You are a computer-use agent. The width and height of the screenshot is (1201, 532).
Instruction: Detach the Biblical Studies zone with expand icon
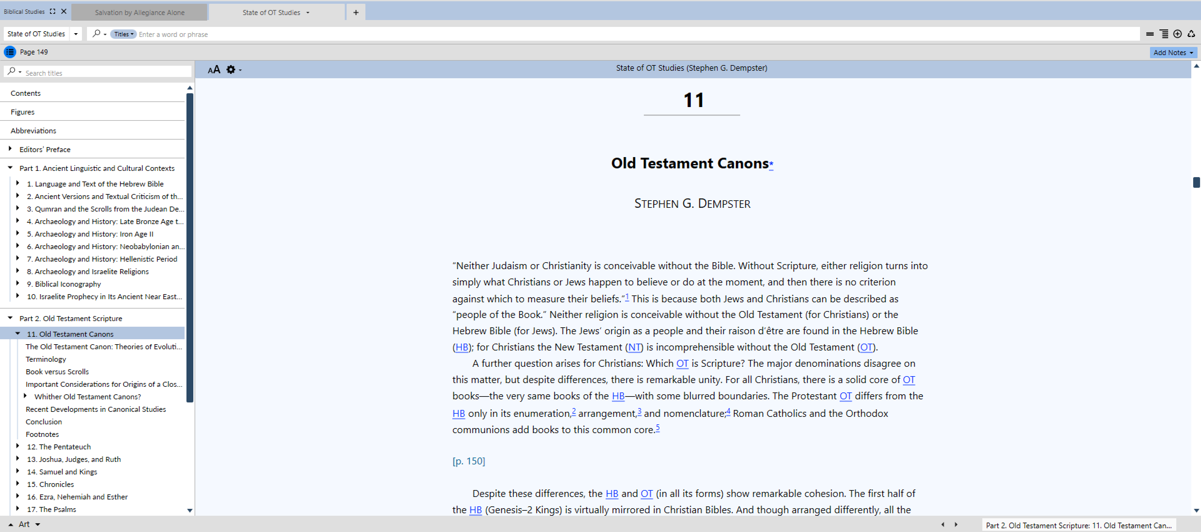[x=53, y=12]
